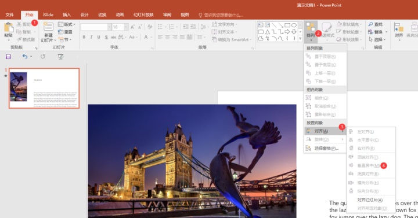Select the oval shape in shapes gallery

coord(294,25)
